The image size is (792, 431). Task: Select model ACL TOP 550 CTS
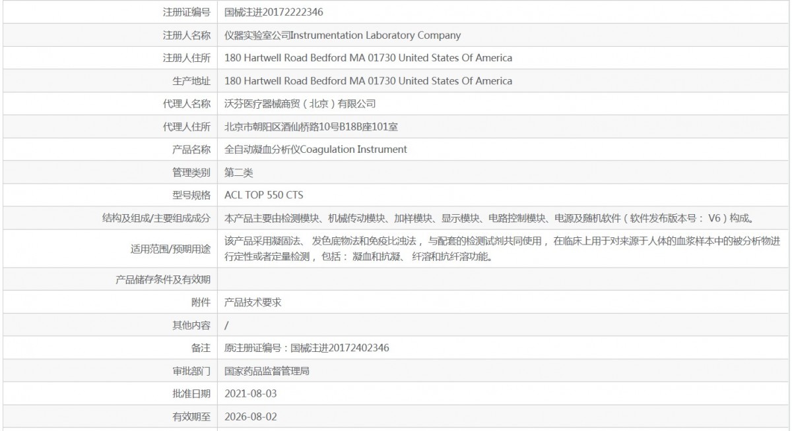(x=264, y=195)
